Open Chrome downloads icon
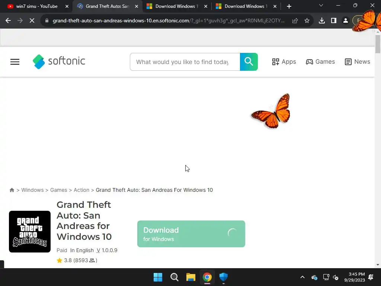Image resolution: width=381 pixels, height=286 pixels. tap(322, 21)
